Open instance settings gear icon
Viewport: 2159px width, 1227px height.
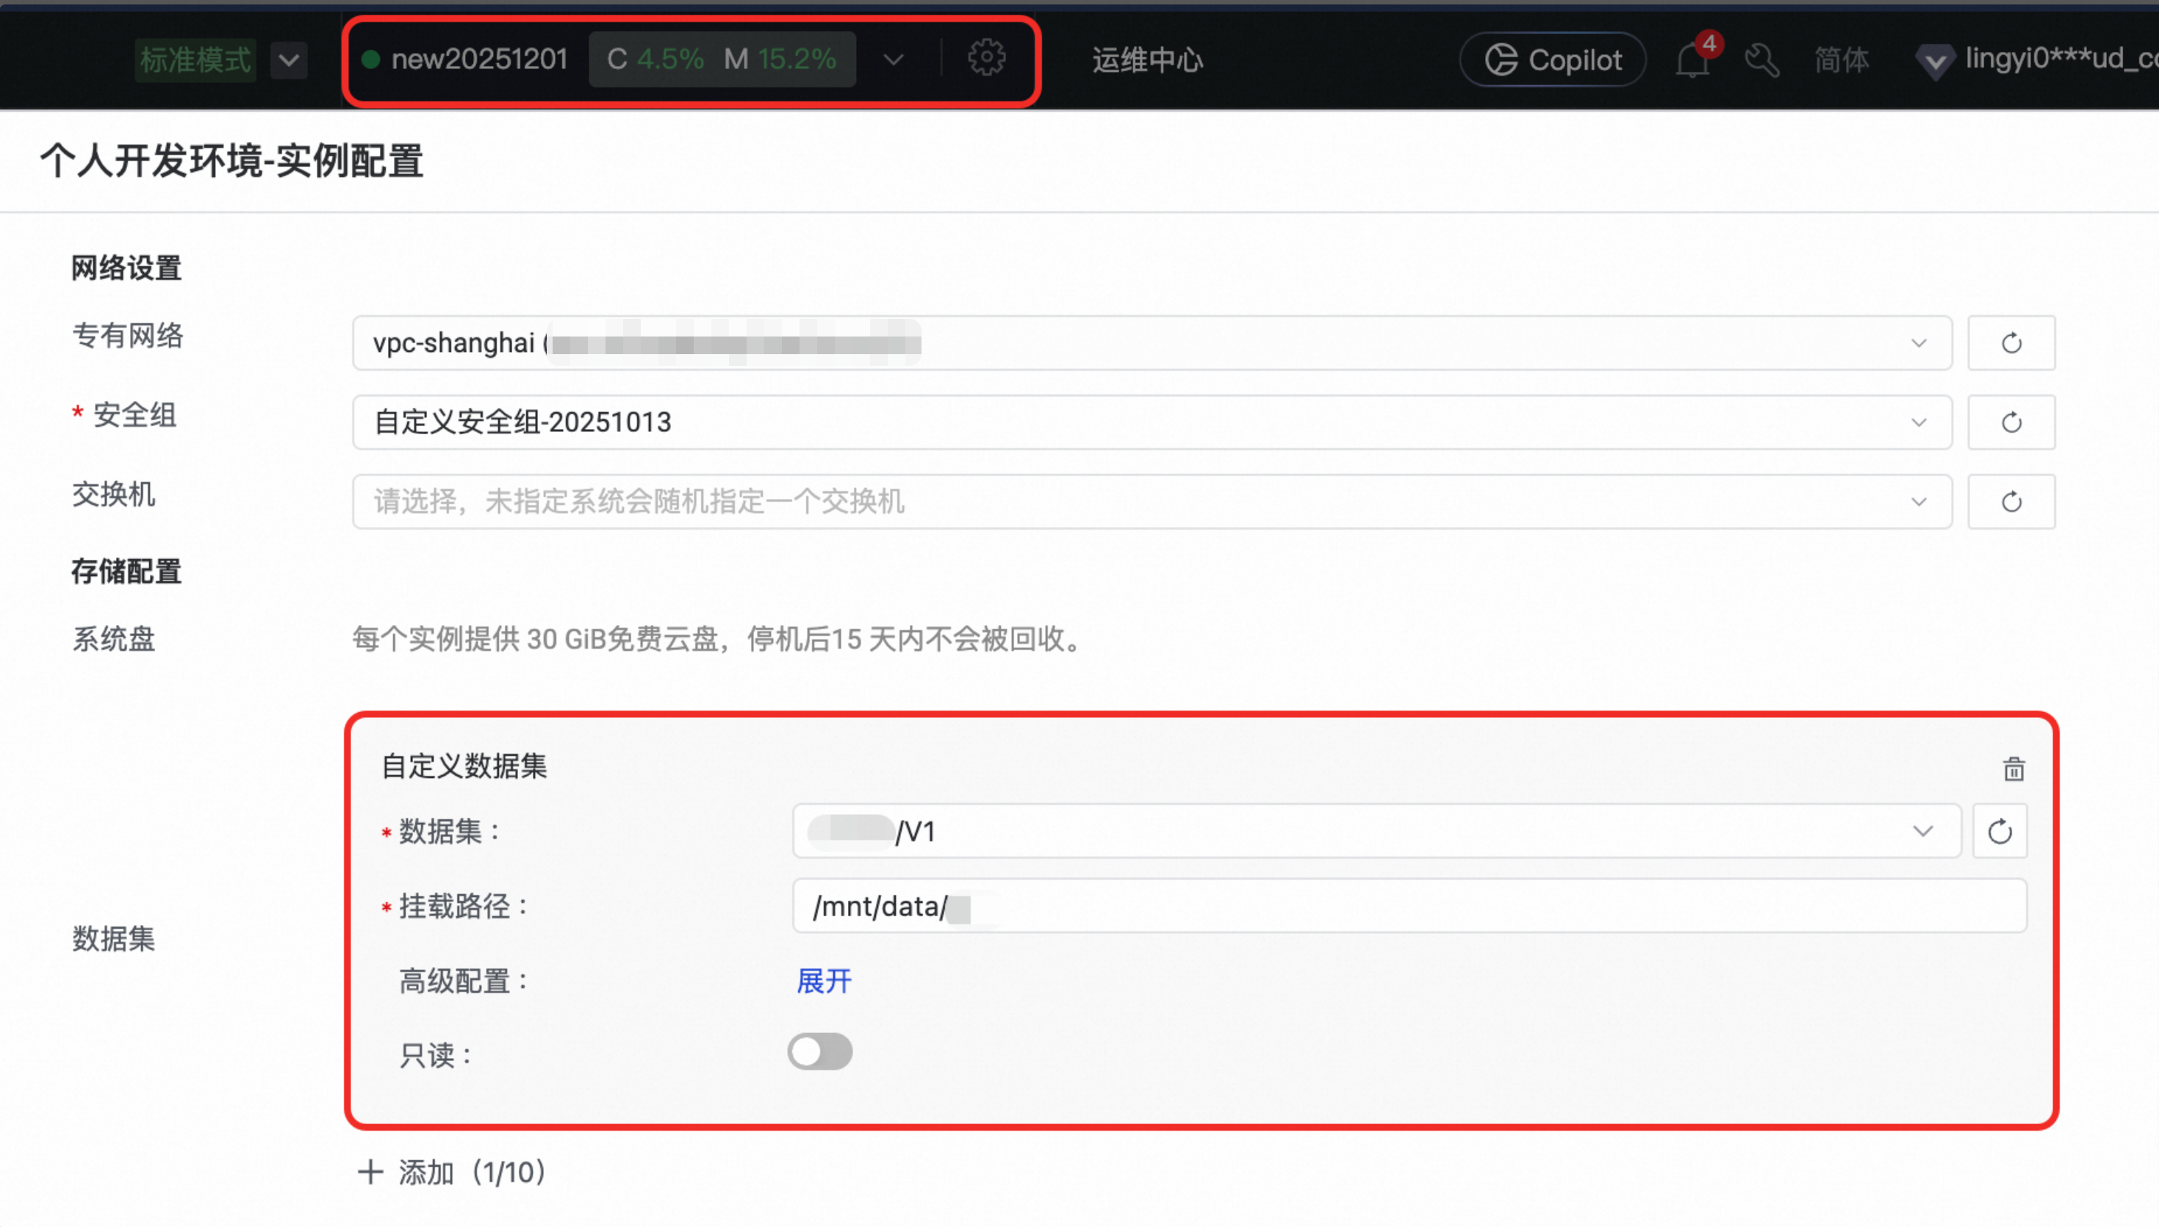tap(986, 58)
